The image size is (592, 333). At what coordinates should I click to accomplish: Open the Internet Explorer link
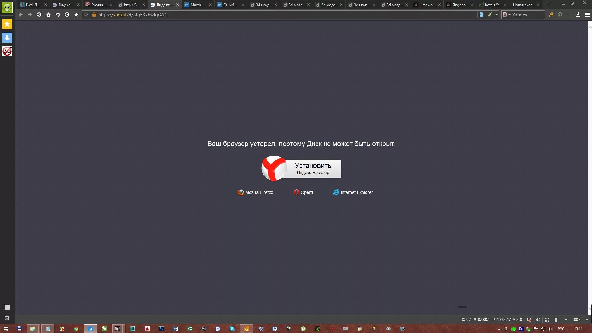coord(357,192)
